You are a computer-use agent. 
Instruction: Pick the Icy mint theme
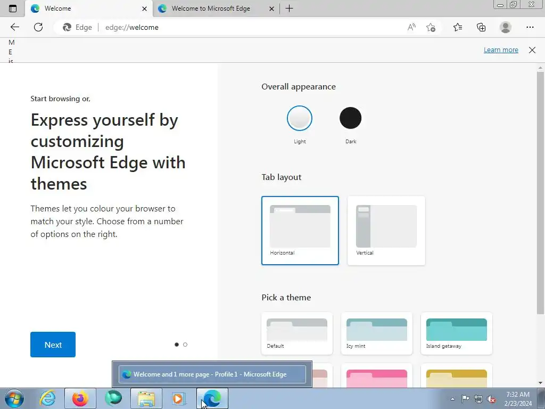[377, 333]
